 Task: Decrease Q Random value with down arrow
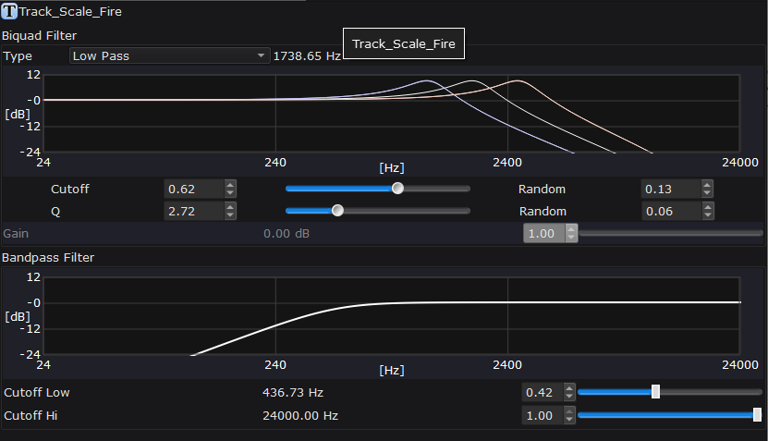point(707,215)
